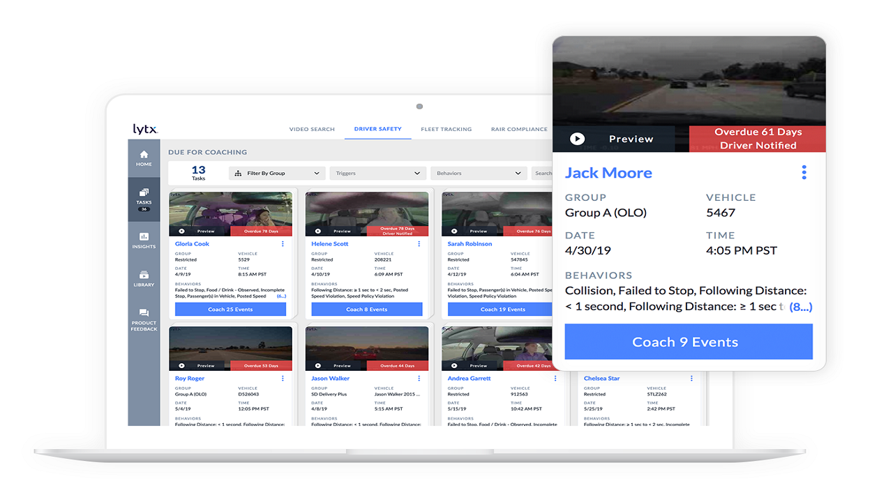Click the Coach 8 Events button
Viewport: 893px width, 502px height.
pyautogui.click(x=367, y=310)
